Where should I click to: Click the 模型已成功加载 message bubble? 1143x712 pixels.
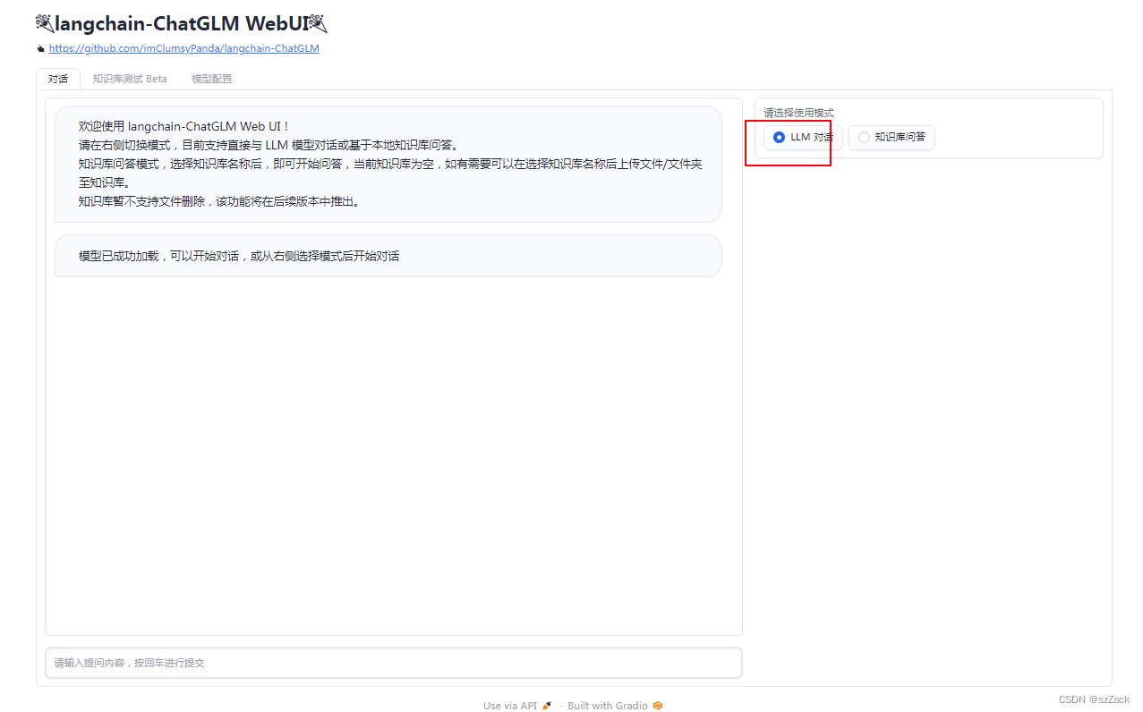(x=388, y=256)
